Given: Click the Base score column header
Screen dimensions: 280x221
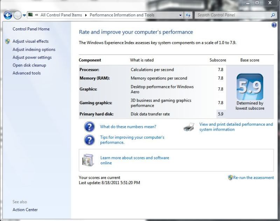Looking at the screenshot, I should pos(250,60).
